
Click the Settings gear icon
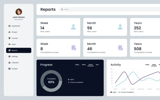(9, 57)
